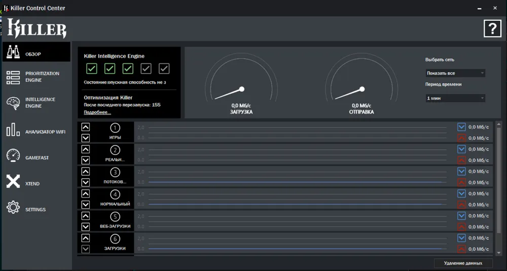Open the Prioritization Engine sidebar icon
This screenshot has height=271, width=507.
13,77
